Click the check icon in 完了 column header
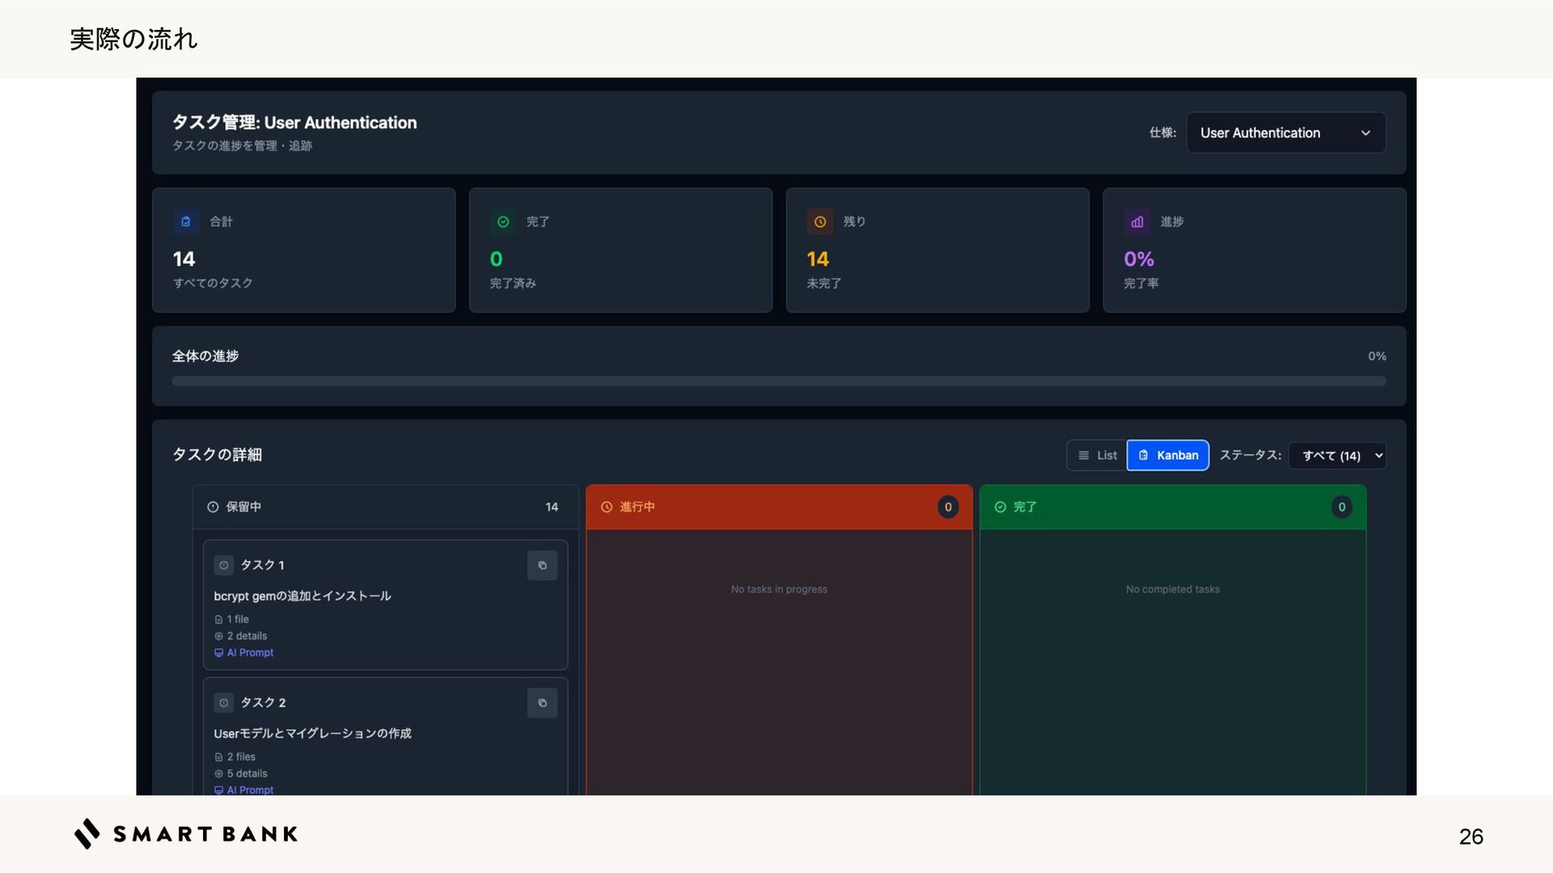1553x873 pixels. click(x=1001, y=507)
